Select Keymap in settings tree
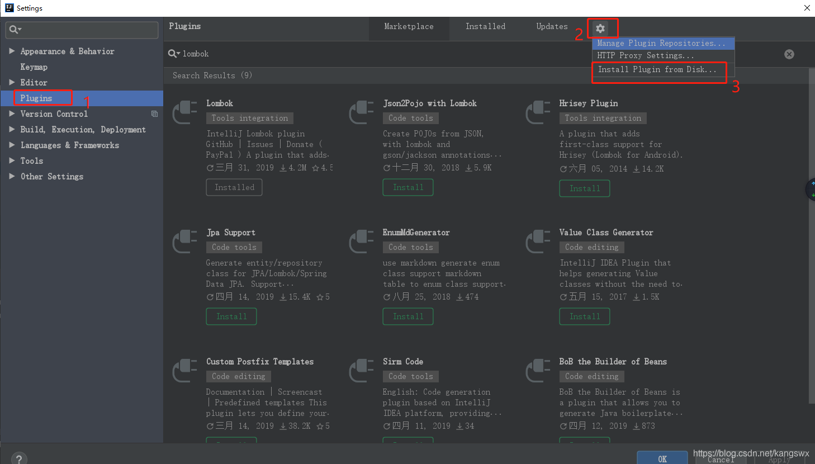 (x=34, y=67)
